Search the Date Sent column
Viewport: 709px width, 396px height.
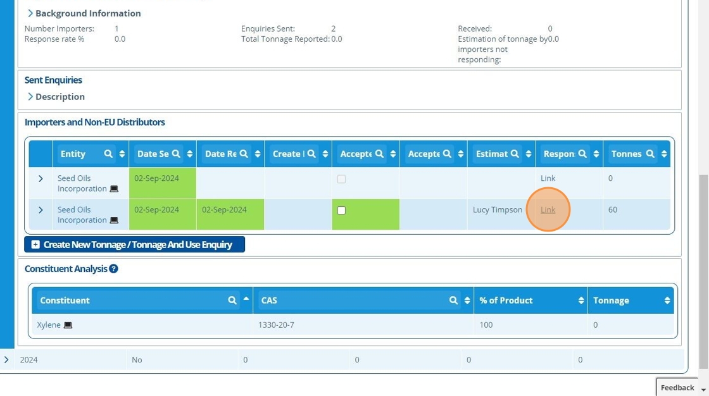pyautogui.click(x=176, y=154)
